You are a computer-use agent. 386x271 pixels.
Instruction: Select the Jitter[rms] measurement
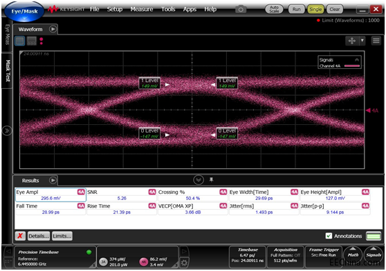[x=264, y=209]
